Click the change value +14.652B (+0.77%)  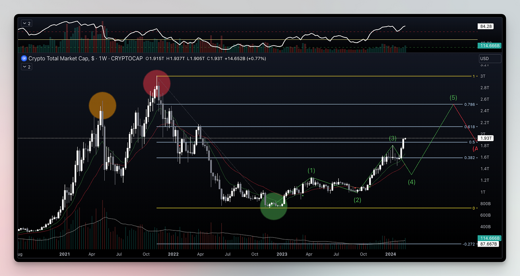[246, 59]
